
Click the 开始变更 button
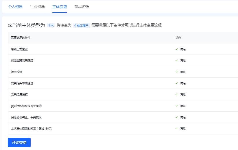[x=19, y=142]
